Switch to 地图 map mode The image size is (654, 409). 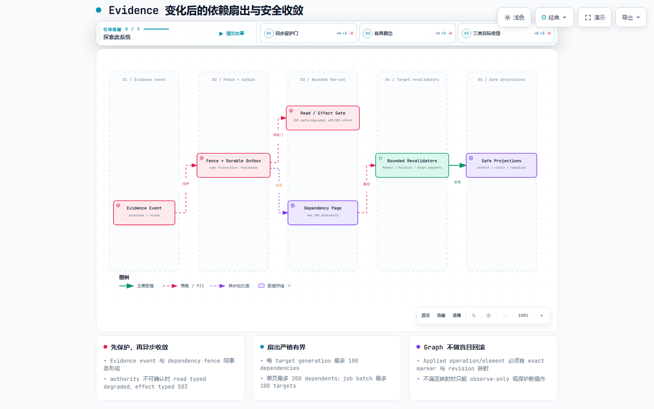tap(441, 315)
